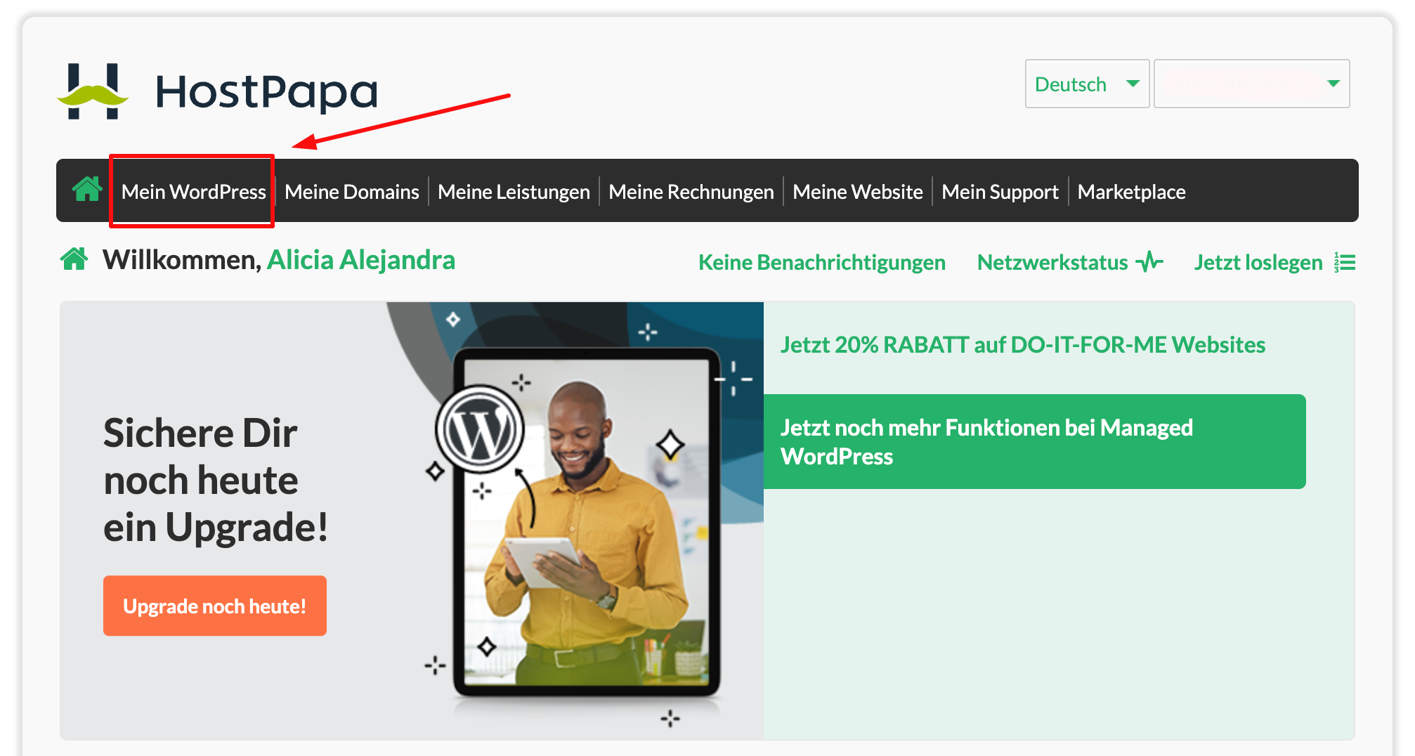The width and height of the screenshot is (1415, 756).
Task: Select Mein WordPress from the navigation
Action: click(x=193, y=190)
